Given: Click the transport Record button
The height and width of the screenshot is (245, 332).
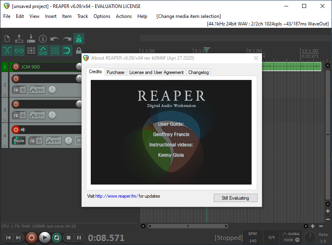Looking at the screenshot, I should (31, 237).
